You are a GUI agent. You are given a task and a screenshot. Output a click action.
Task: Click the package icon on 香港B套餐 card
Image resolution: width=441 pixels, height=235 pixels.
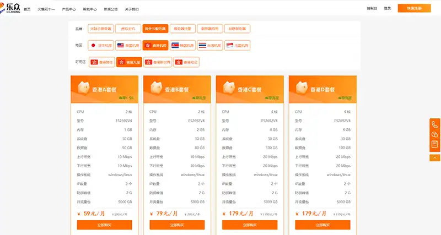(x=156, y=88)
